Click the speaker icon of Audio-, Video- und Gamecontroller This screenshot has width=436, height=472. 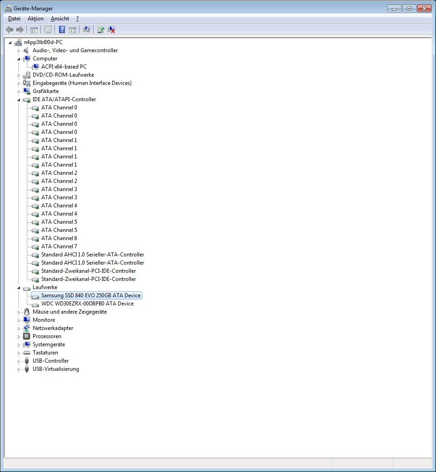tap(26, 50)
